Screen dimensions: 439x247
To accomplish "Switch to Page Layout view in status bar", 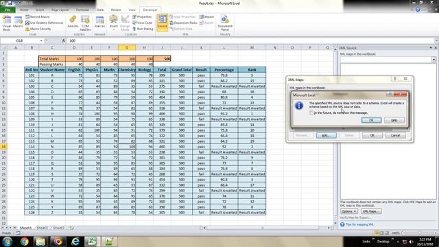I will 381,233.
